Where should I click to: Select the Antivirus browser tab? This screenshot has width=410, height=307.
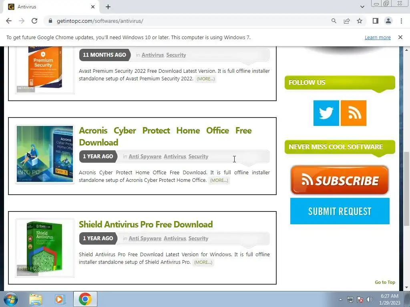(51, 7)
